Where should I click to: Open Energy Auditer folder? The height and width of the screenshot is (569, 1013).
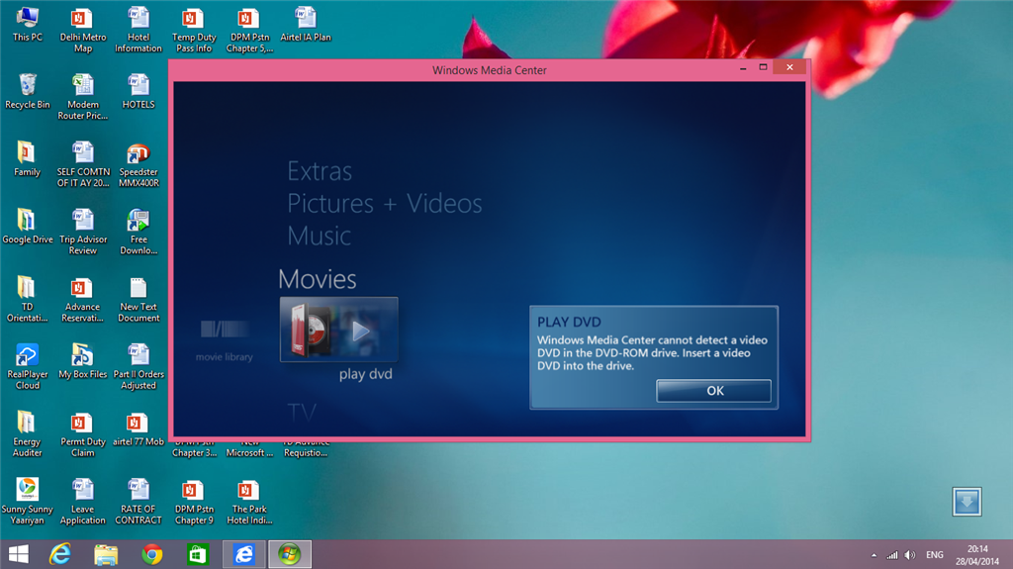[27, 433]
